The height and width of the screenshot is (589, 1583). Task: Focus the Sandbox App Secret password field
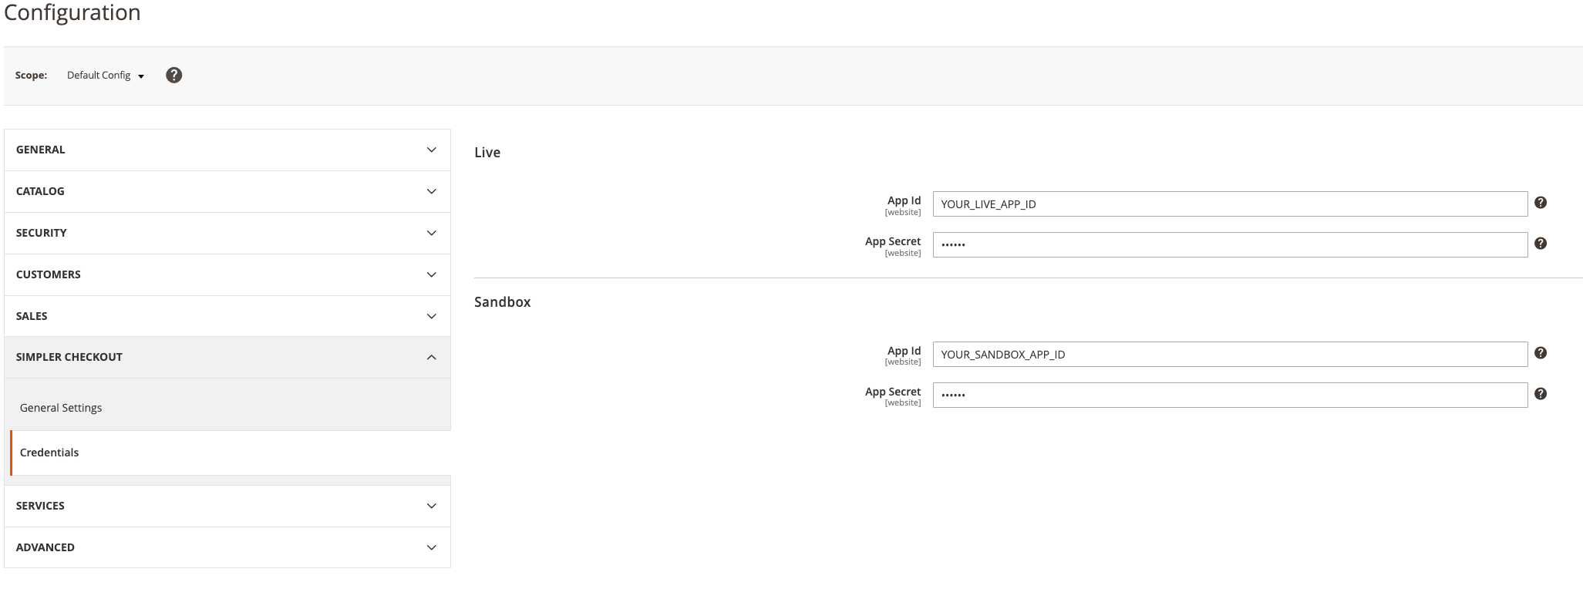[x=1230, y=395]
